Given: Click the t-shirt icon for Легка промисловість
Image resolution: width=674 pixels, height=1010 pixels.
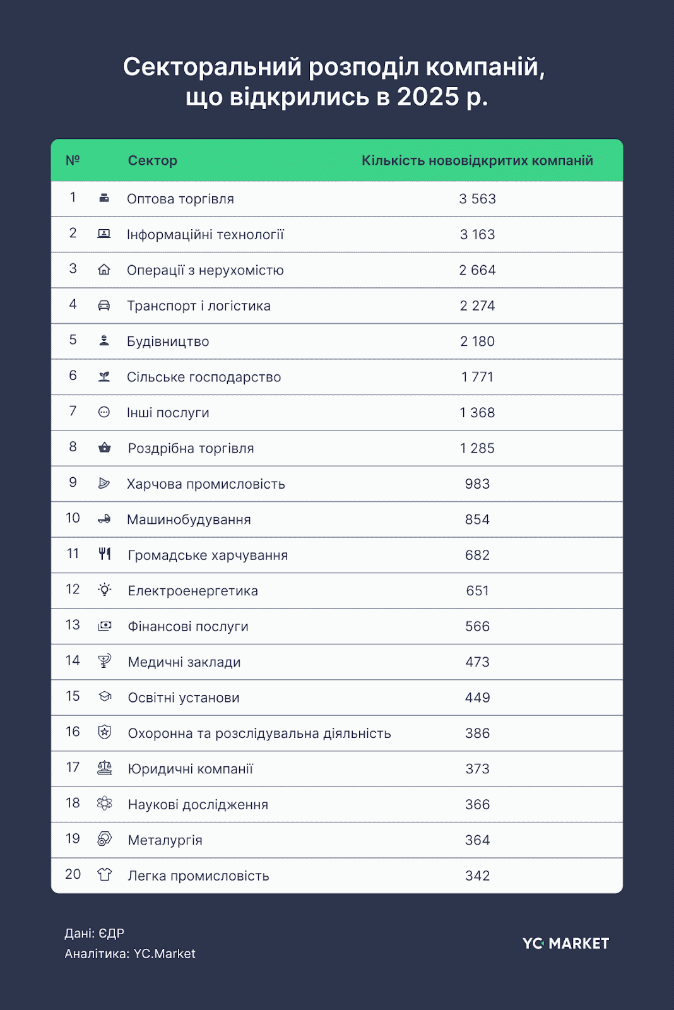Looking at the screenshot, I should 105,875.
